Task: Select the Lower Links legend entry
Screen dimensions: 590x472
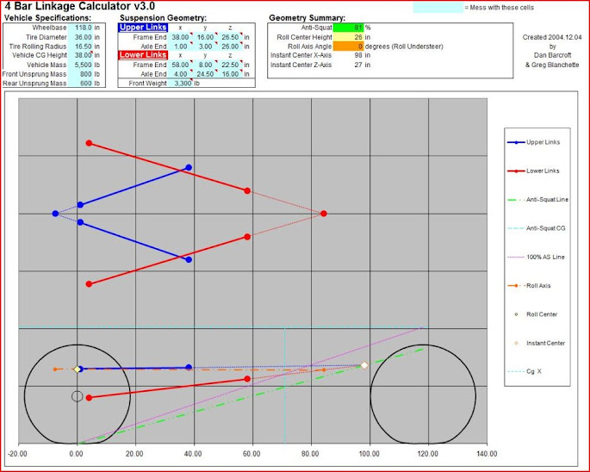Action: pos(533,171)
